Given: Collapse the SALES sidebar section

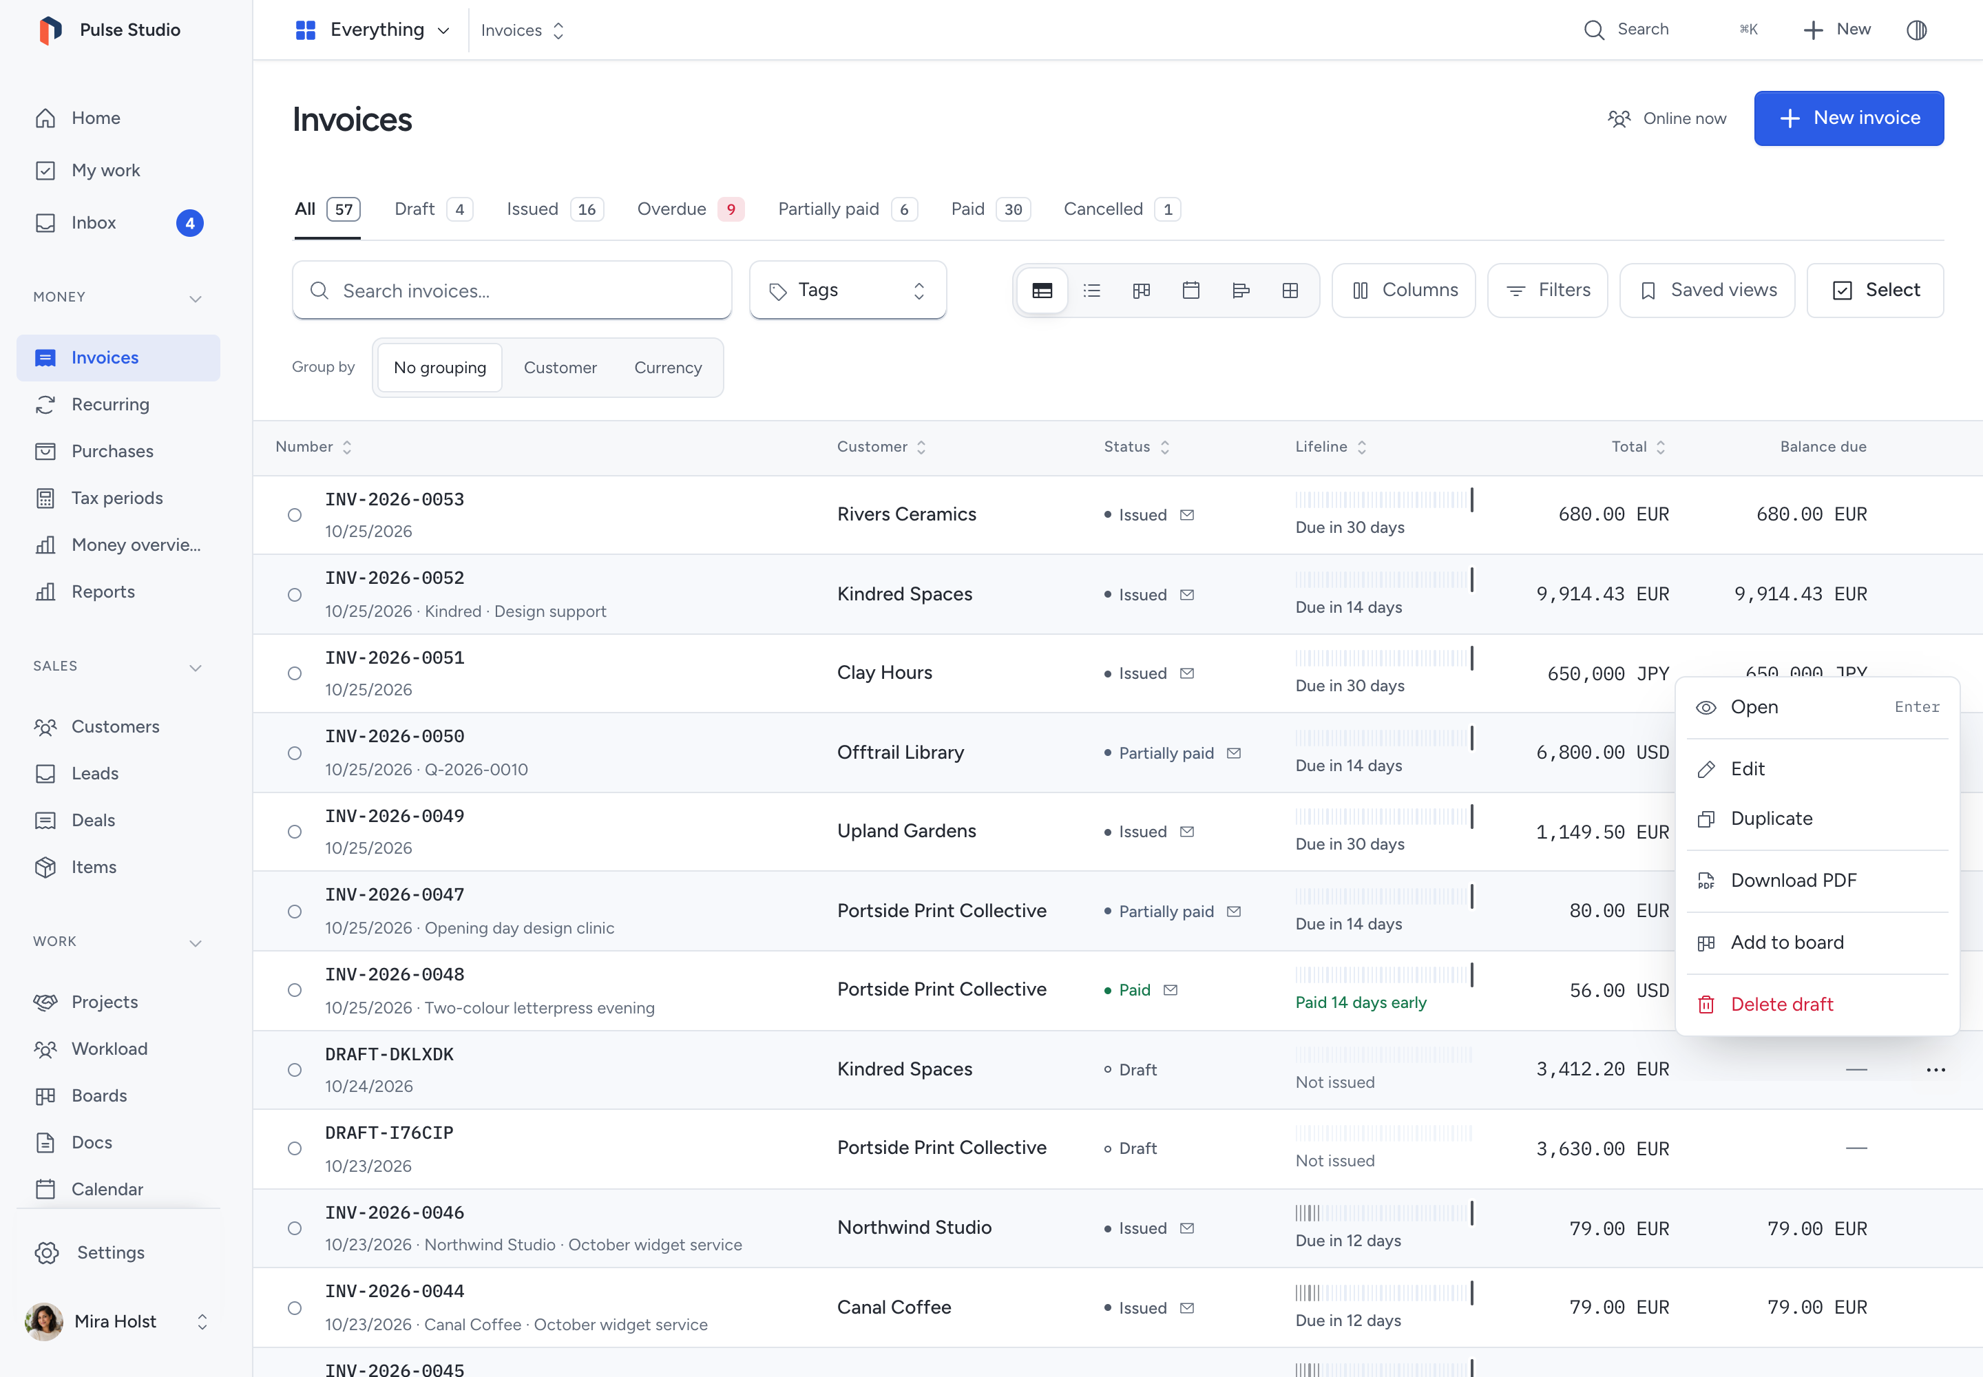Looking at the screenshot, I should tap(195, 668).
